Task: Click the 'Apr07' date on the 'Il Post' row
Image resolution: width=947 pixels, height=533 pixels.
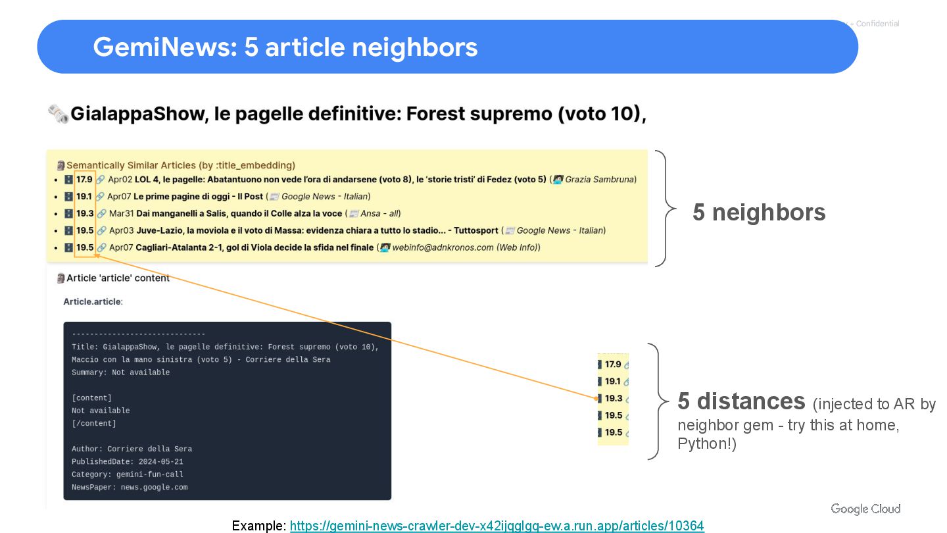Action: point(119,196)
